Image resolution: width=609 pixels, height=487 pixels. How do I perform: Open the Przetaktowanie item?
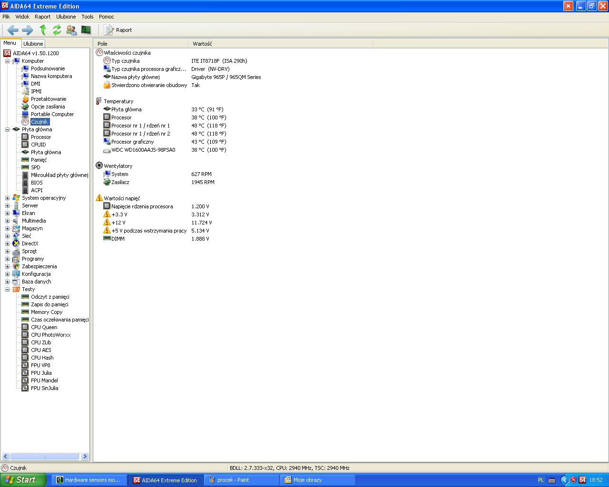[x=49, y=99]
